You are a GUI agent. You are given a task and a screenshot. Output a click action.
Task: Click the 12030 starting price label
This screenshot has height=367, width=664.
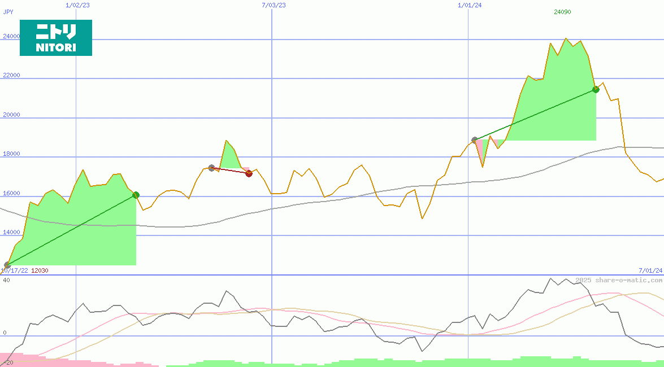pos(40,270)
